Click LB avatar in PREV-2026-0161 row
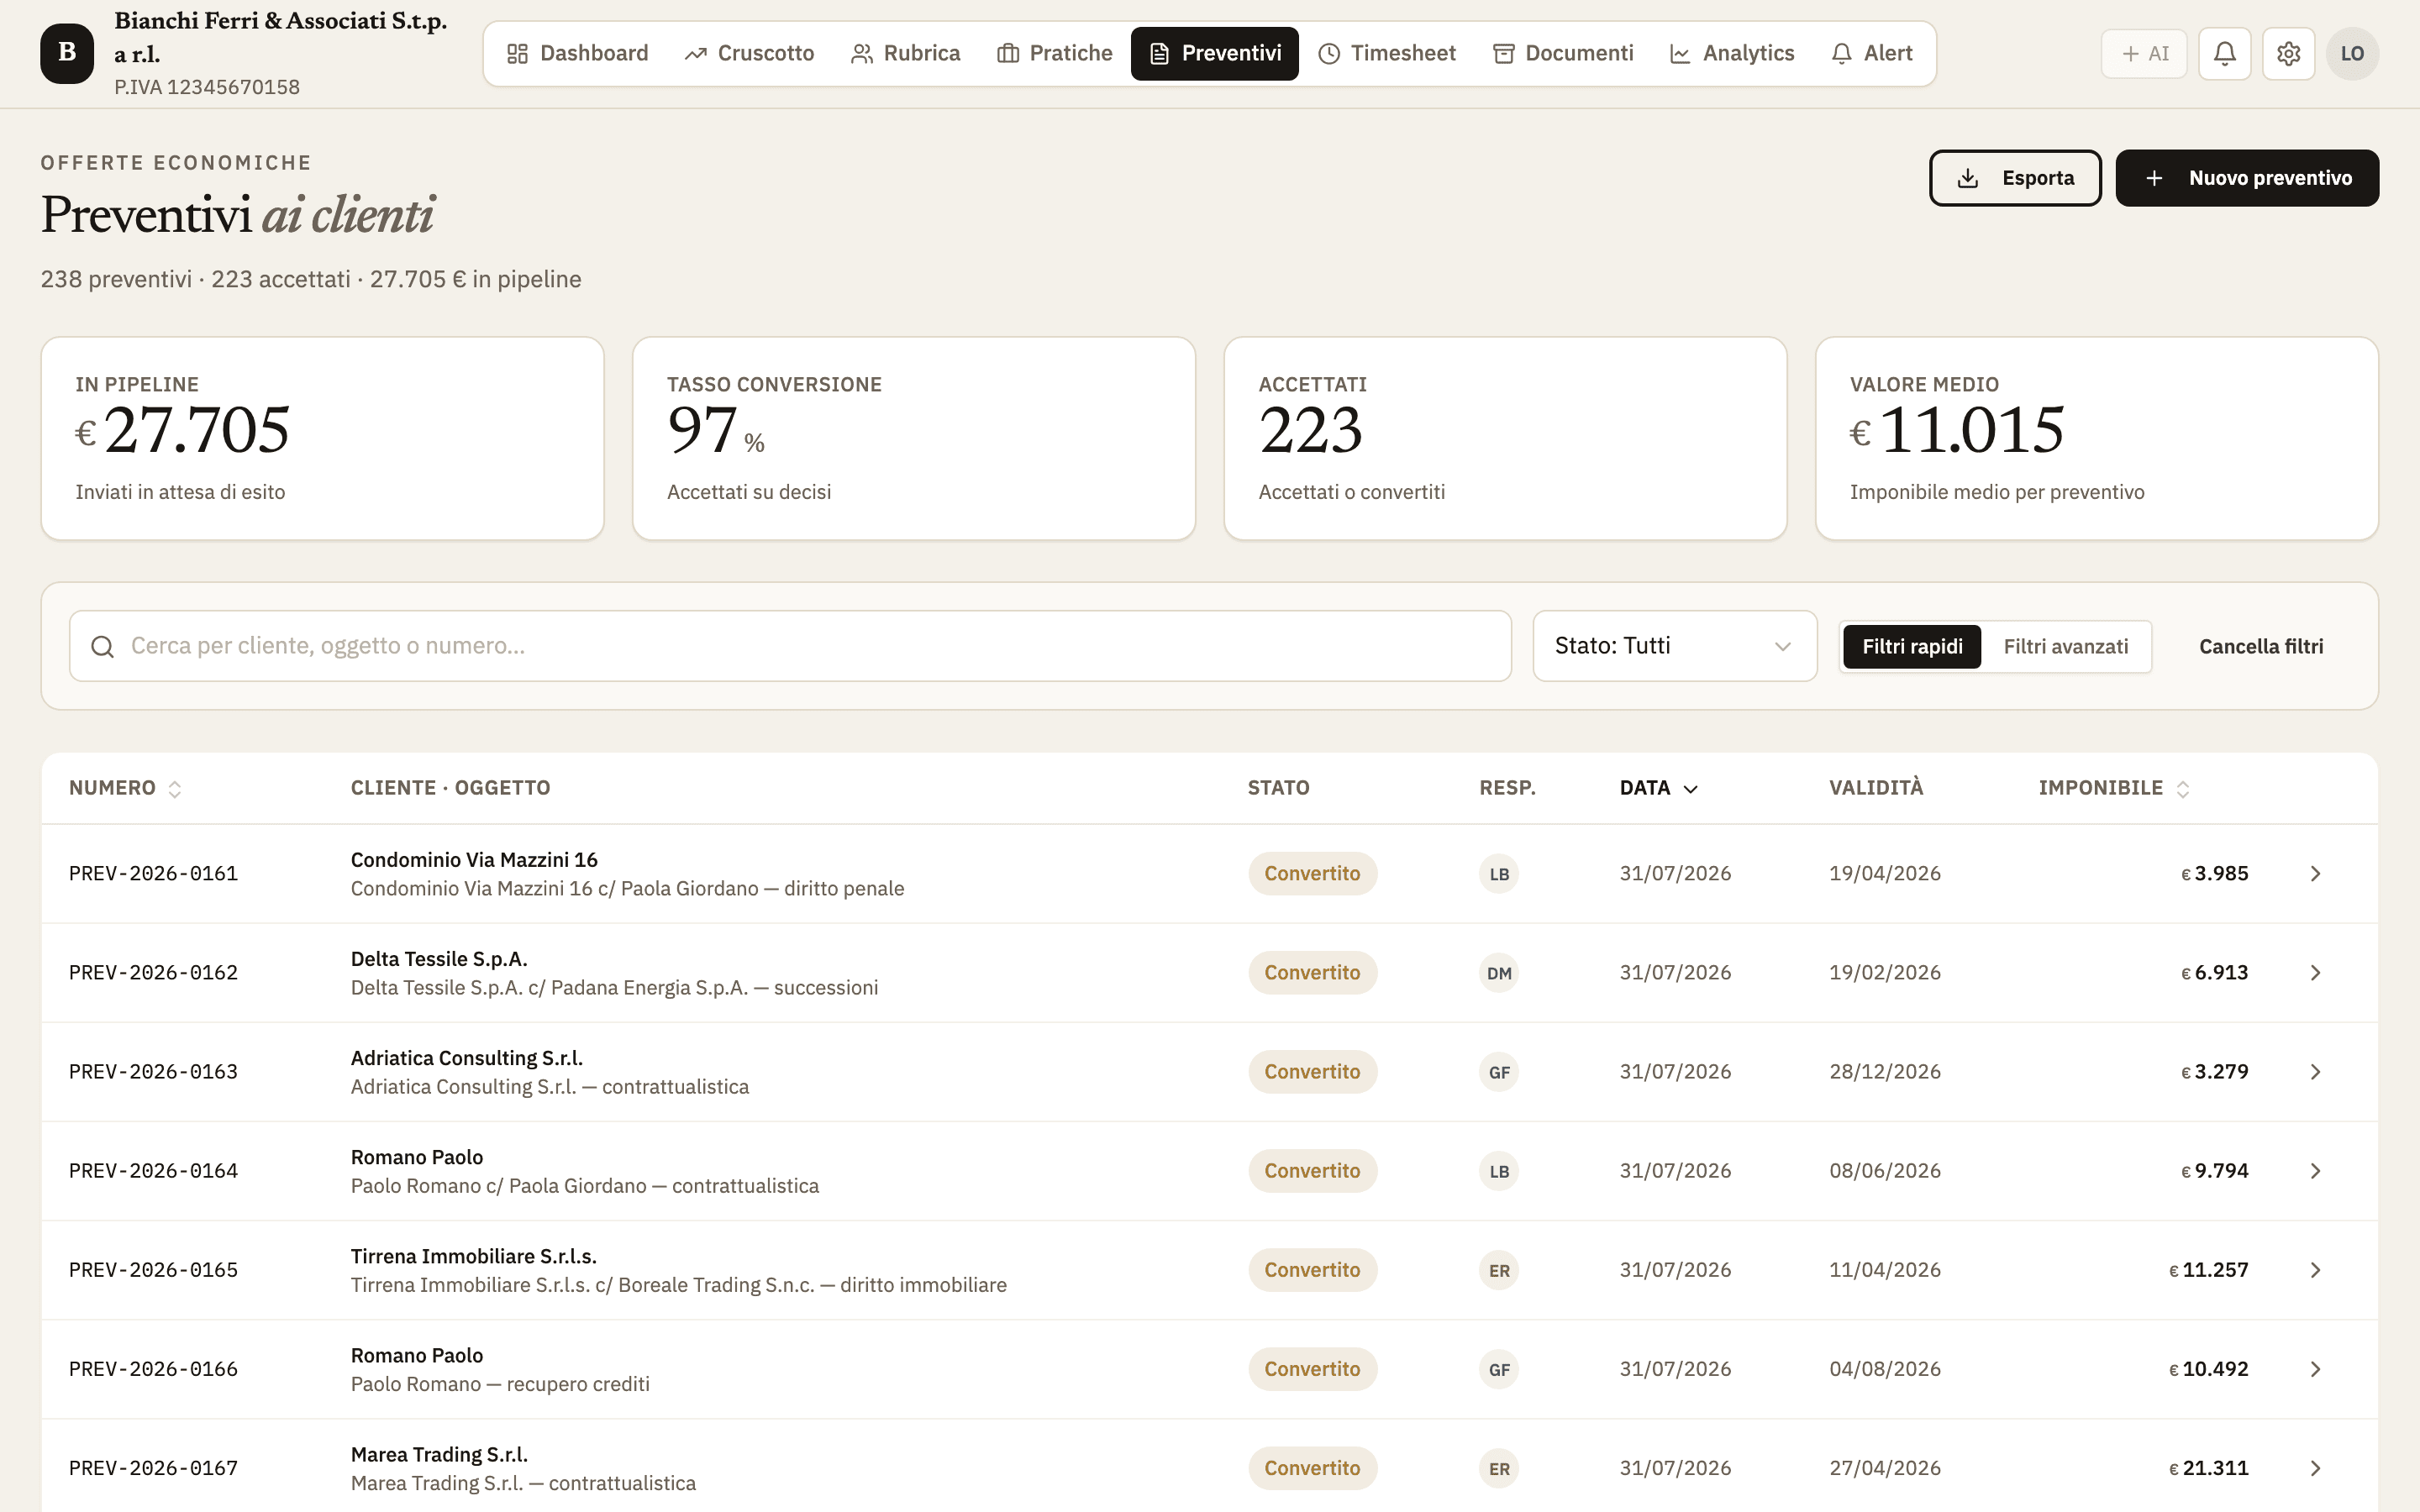 [x=1499, y=874]
